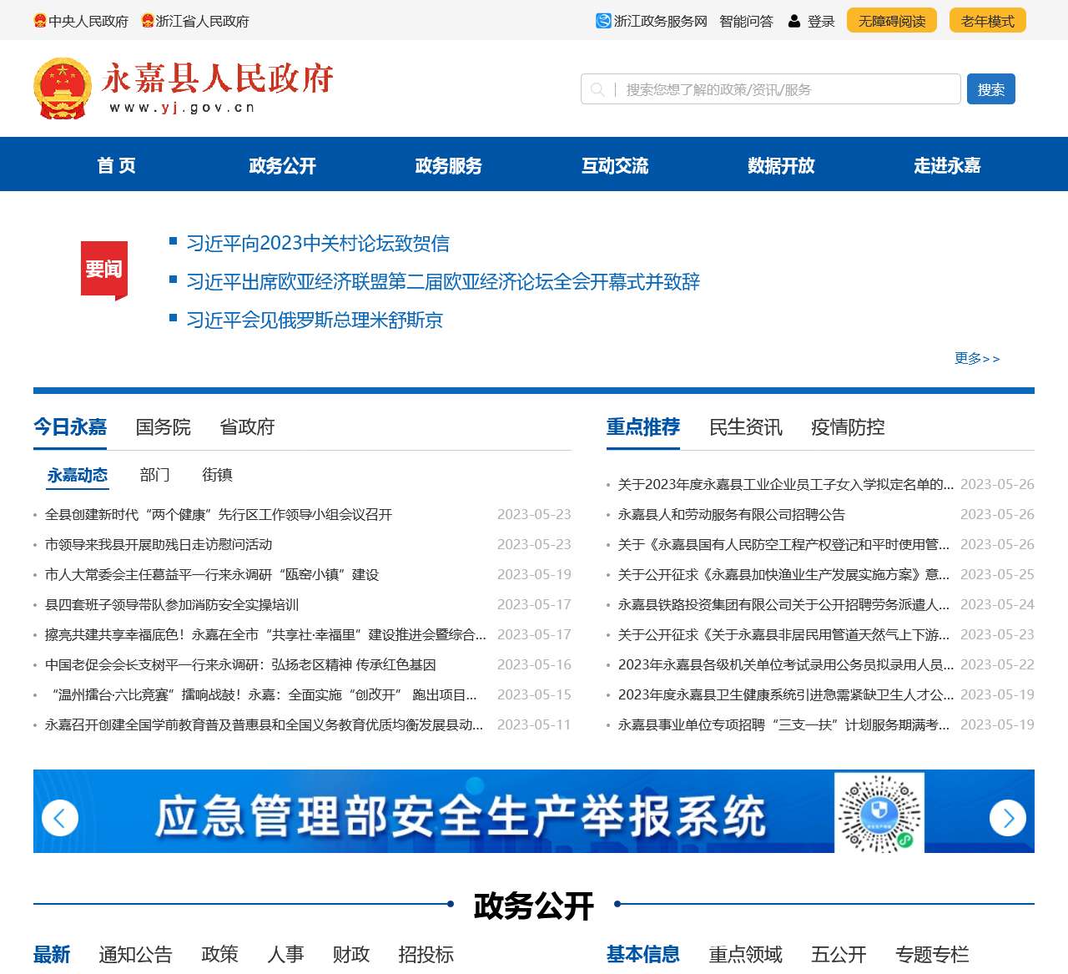The image size is (1068, 974).
Task: Open the 走进永嘉 navigation item
Action: (x=947, y=165)
